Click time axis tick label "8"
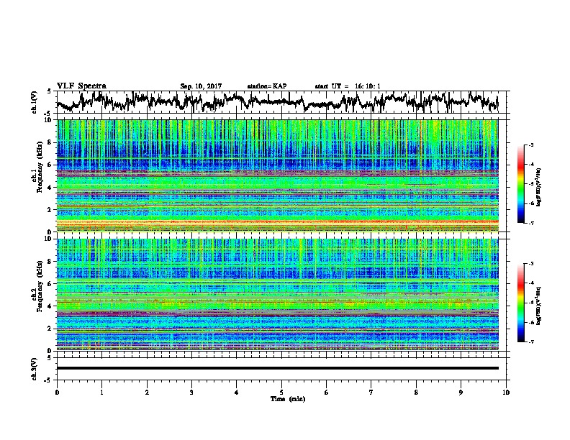Image resolution: width=570 pixels, height=440 pixels. pyautogui.click(x=416, y=393)
